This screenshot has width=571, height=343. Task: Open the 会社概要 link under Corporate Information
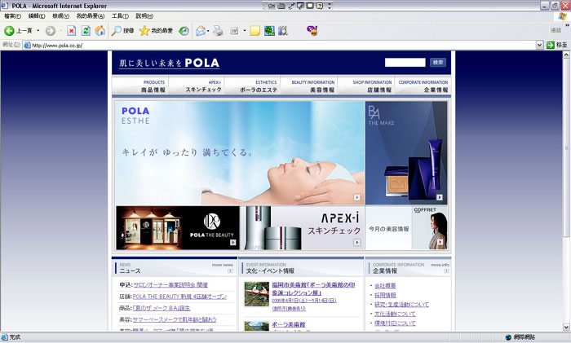[384, 286]
